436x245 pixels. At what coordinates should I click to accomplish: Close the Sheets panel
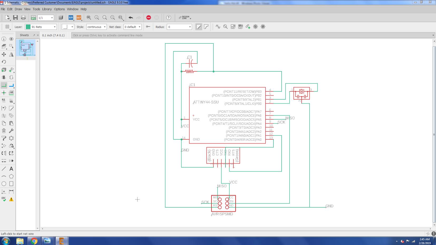38,35
